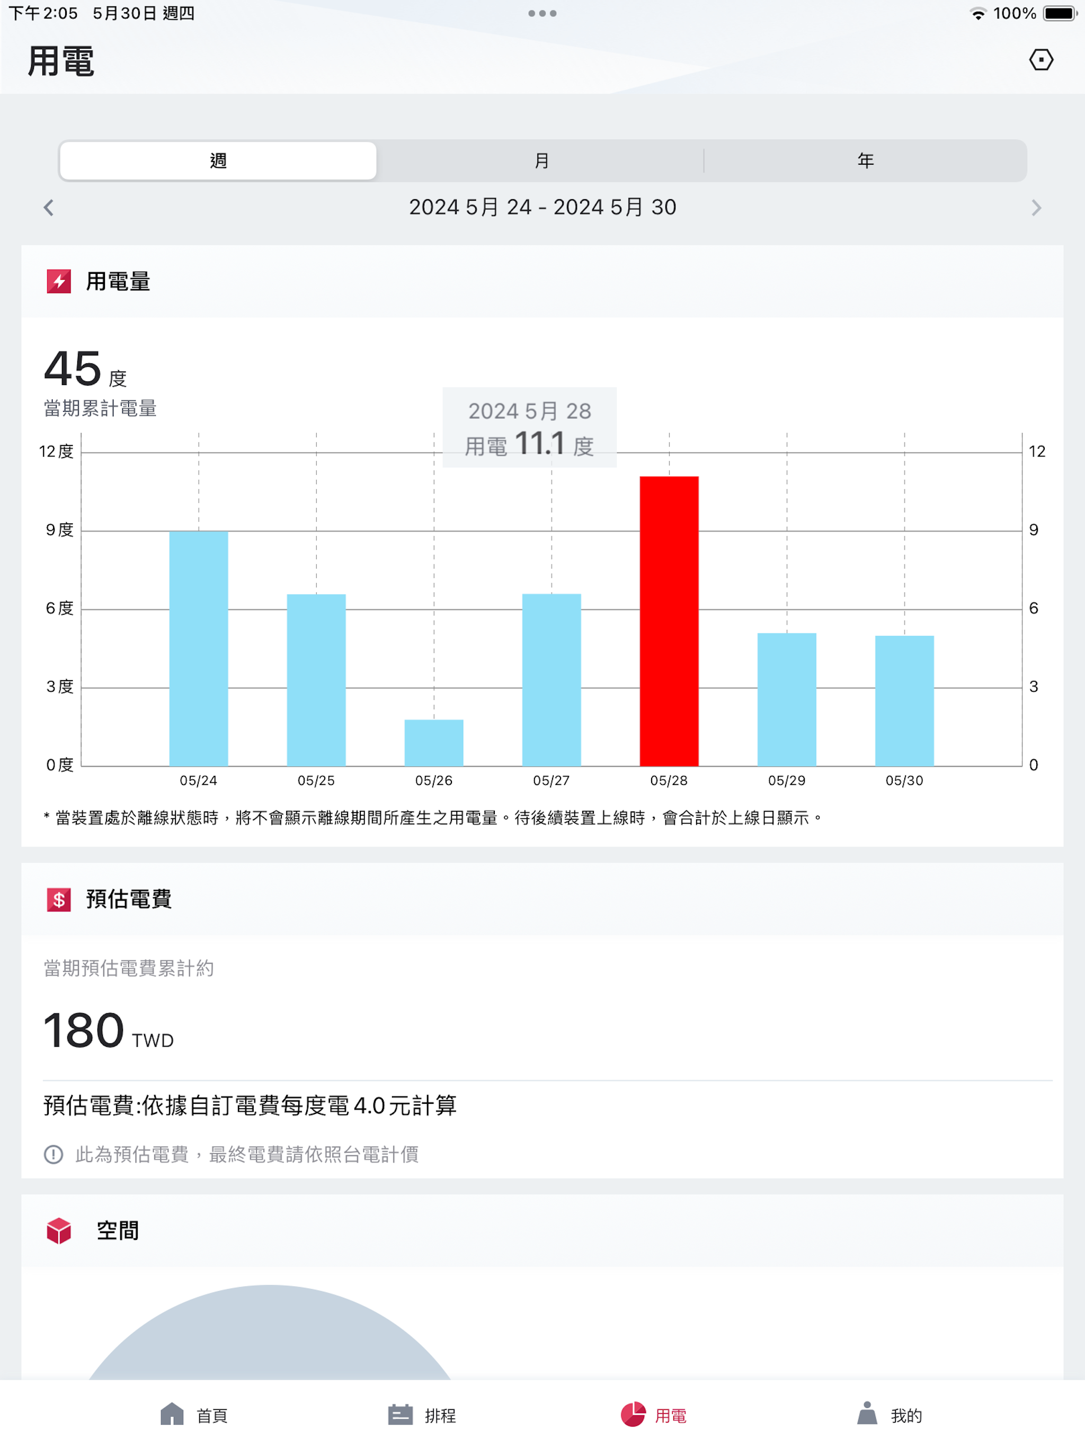Select the red 05/28 usage bar
Image resolution: width=1085 pixels, height=1447 pixels.
click(x=669, y=621)
